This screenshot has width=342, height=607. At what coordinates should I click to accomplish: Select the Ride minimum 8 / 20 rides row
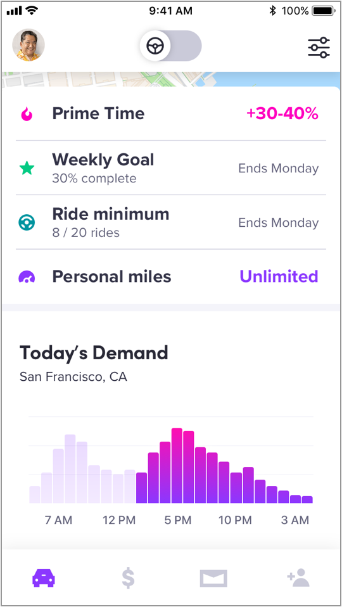point(171,222)
